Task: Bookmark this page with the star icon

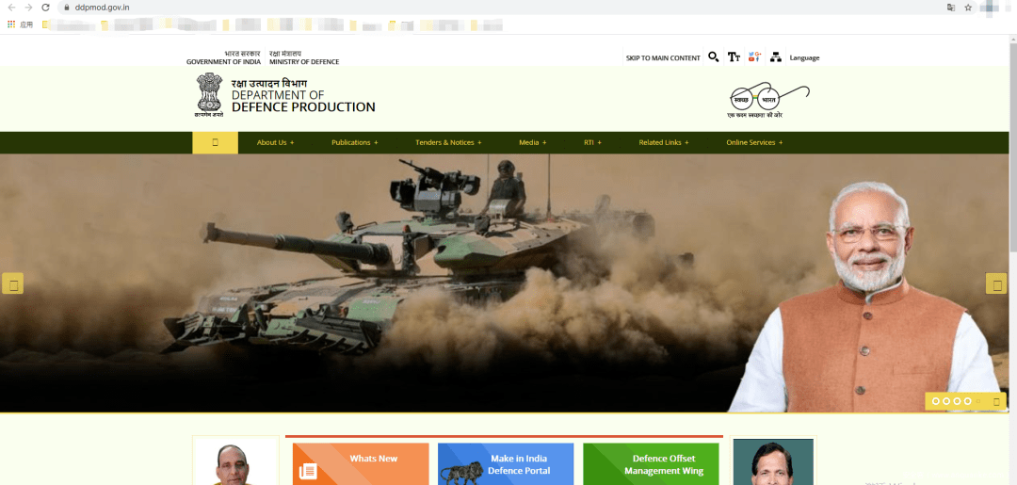Action: pyautogui.click(x=968, y=8)
